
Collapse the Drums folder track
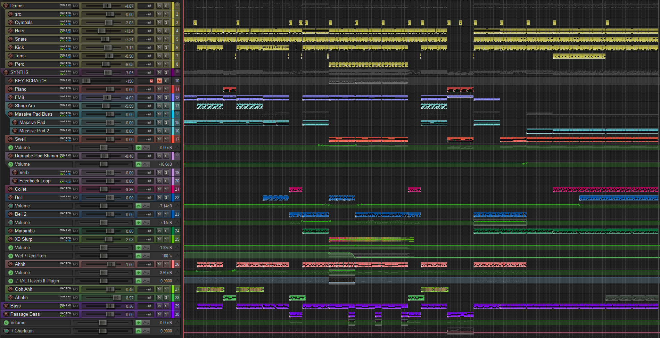point(177,5)
